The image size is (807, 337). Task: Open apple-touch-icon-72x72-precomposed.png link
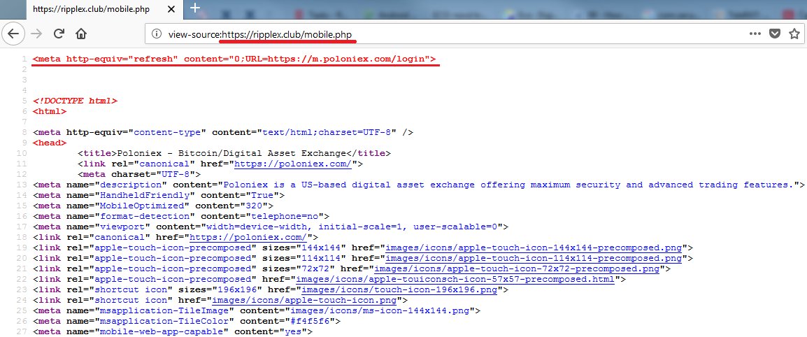517,268
